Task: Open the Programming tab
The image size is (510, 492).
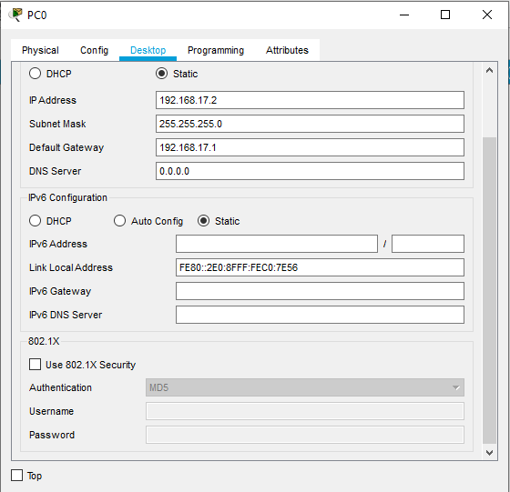Action: pos(216,50)
